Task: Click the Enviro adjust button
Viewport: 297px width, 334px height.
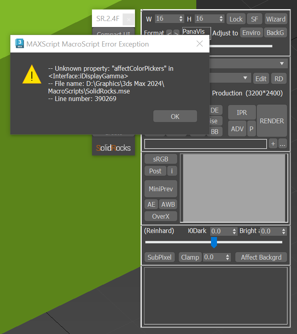Action: point(251,33)
